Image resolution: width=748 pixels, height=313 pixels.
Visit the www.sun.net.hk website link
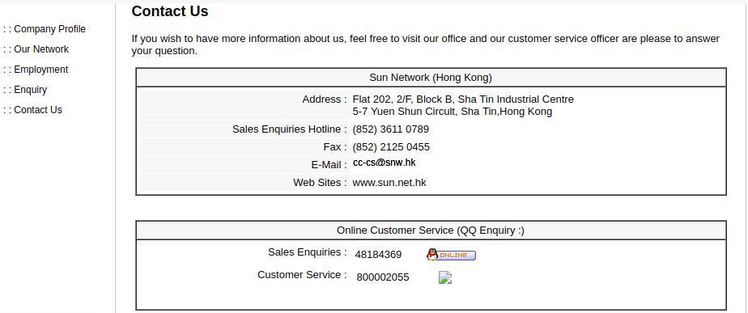[x=389, y=183]
